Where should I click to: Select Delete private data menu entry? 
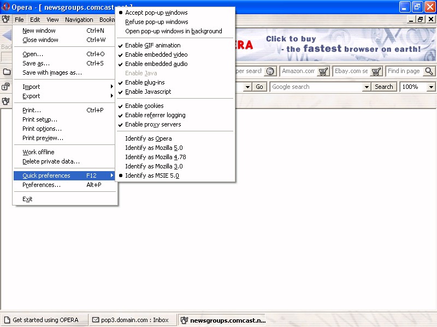(51, 161)
